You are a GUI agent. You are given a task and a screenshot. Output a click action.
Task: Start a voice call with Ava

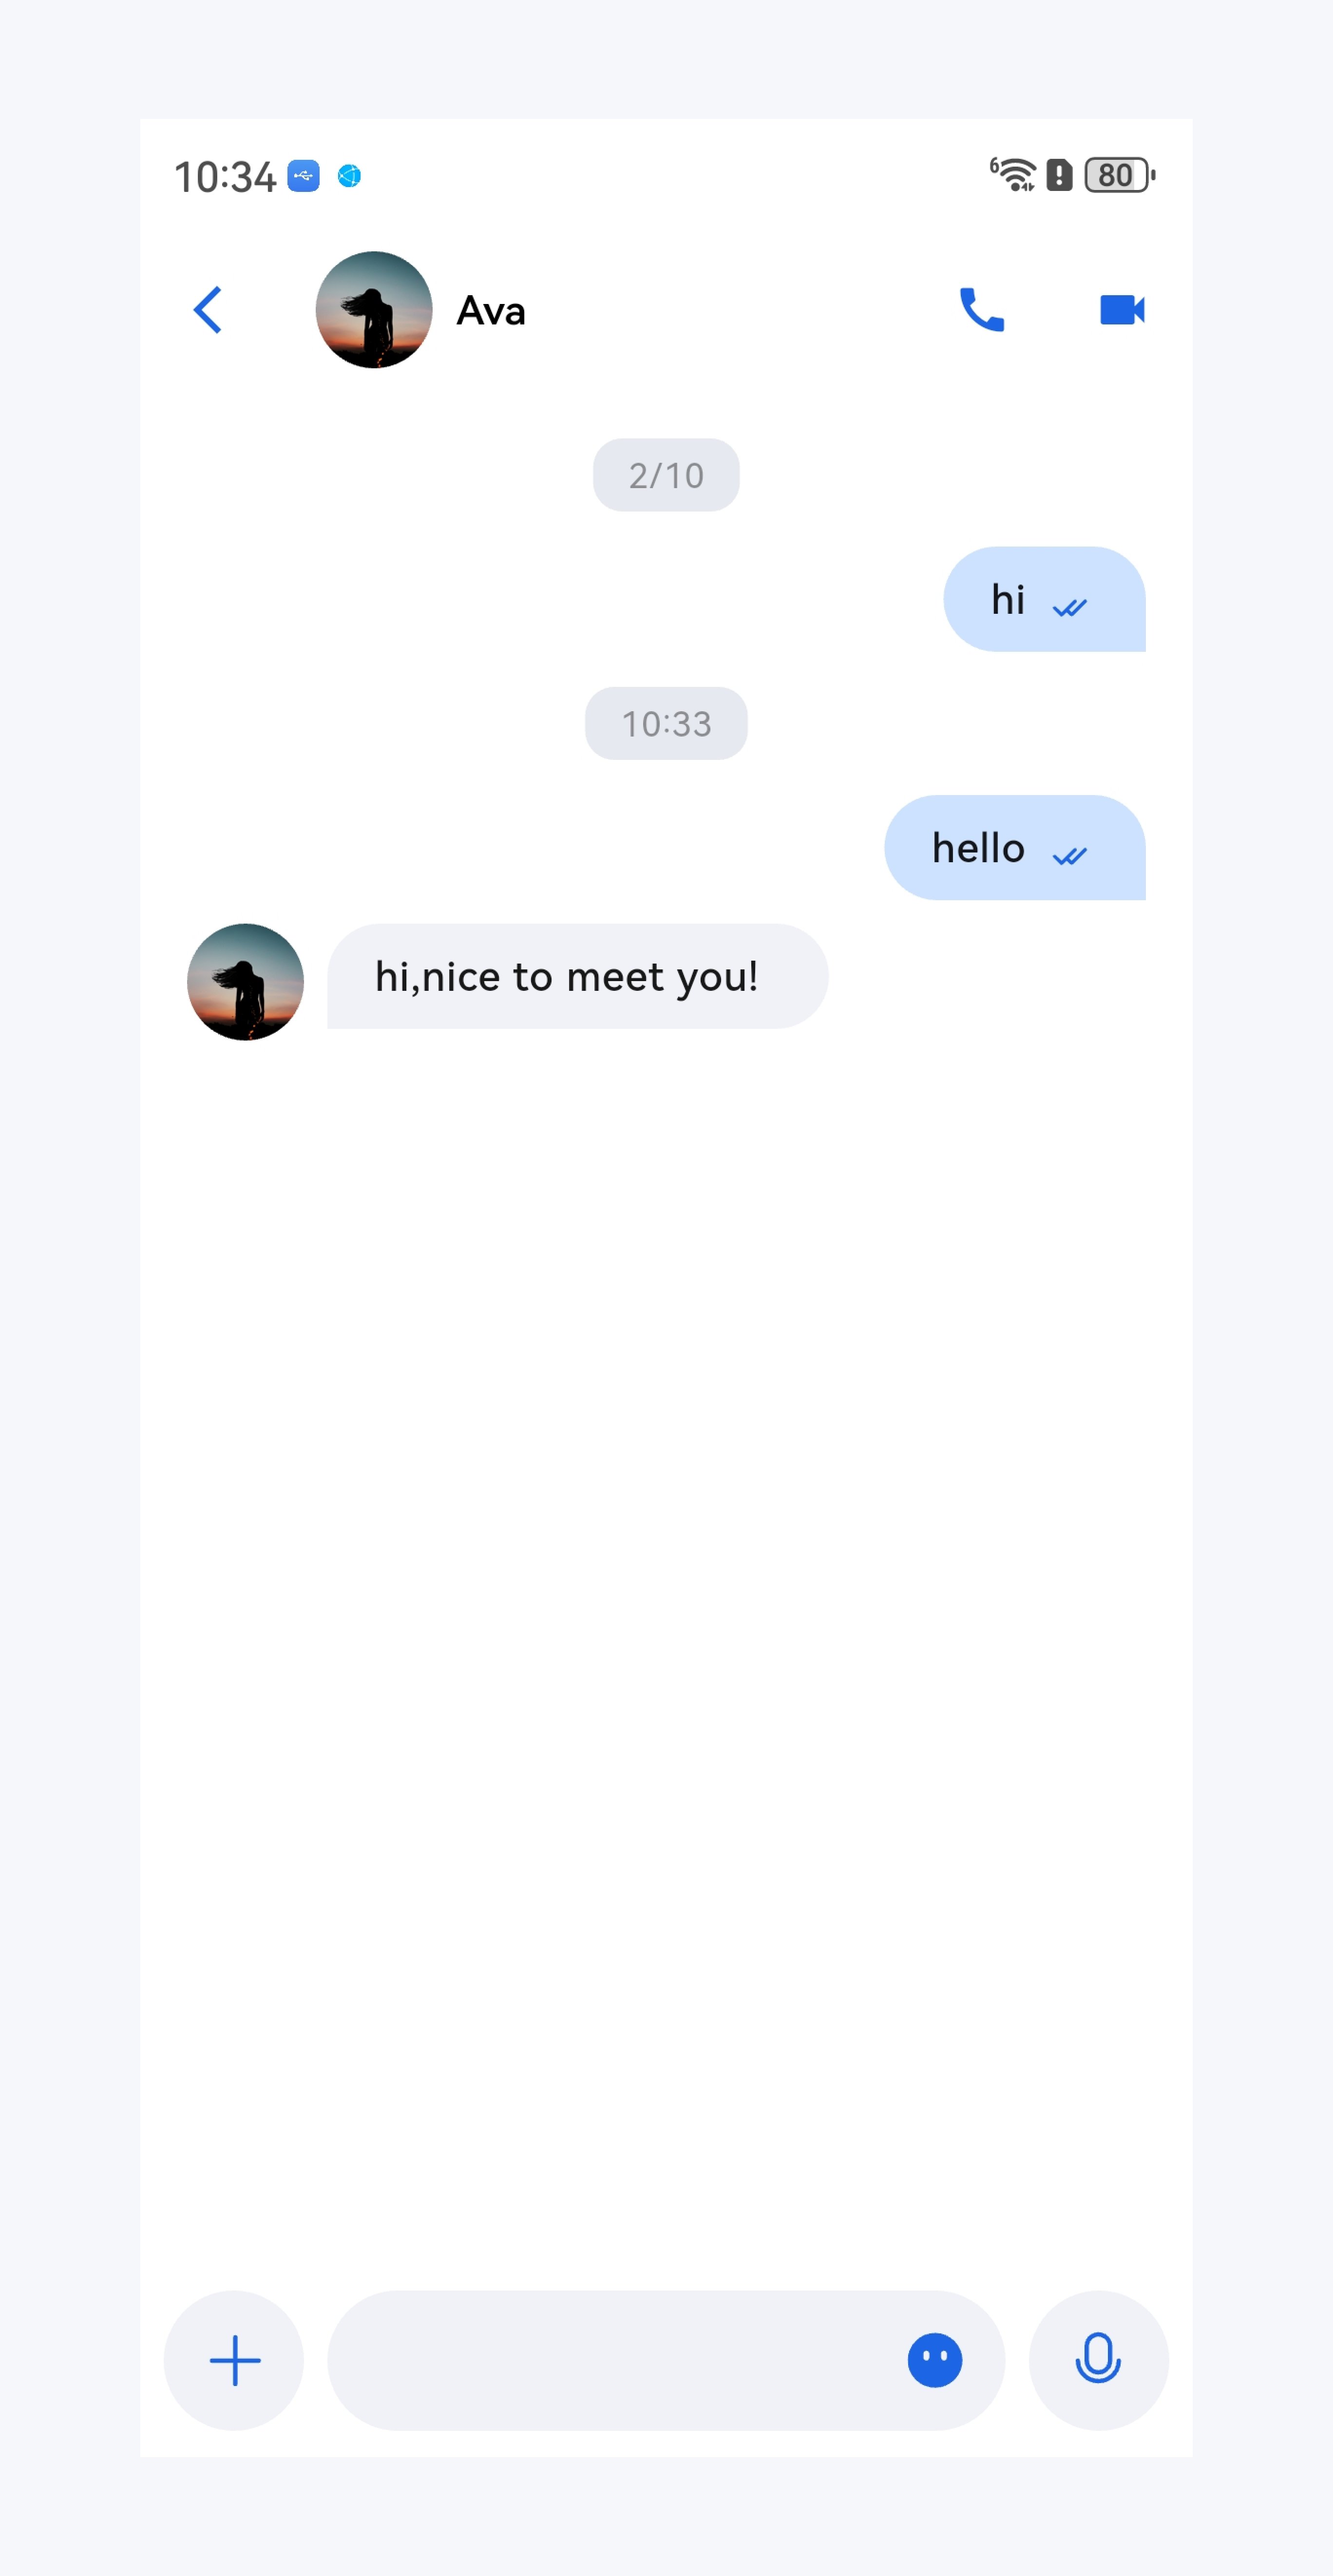[981, 310]
